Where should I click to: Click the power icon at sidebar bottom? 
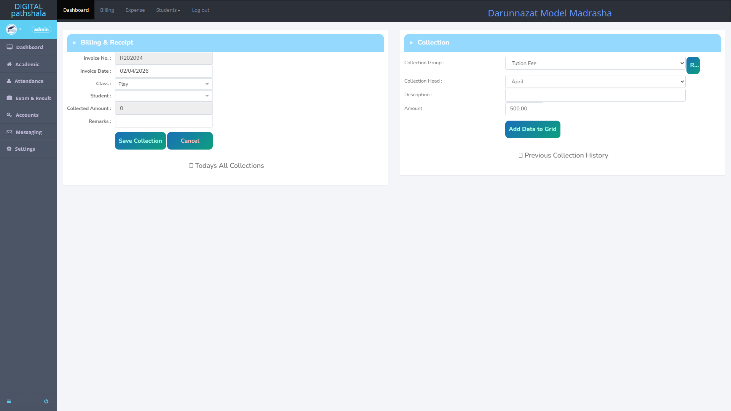(x=46, y=401)
